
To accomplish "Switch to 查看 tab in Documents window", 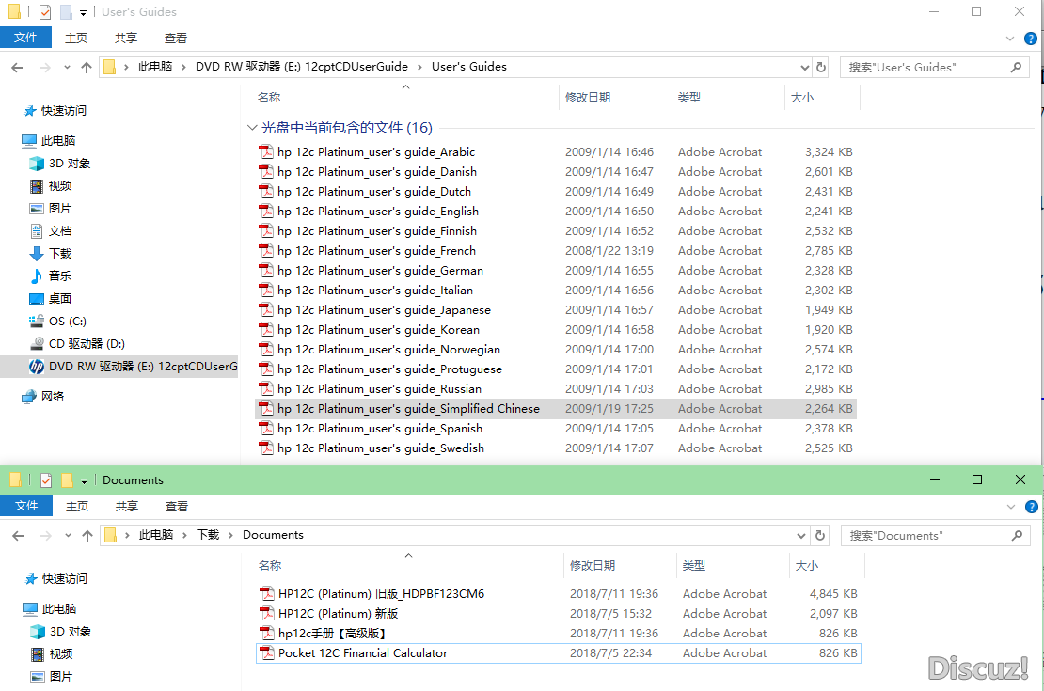I will pos(177,507).
